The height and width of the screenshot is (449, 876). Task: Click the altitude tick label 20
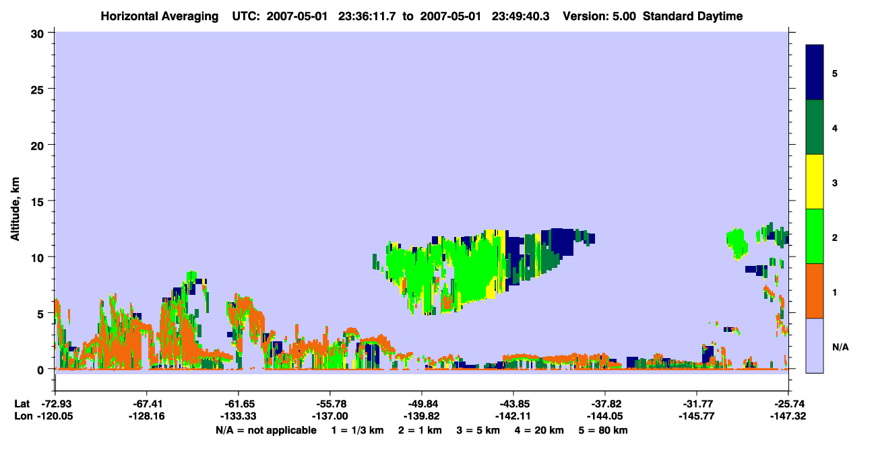(x=39, y=145)
